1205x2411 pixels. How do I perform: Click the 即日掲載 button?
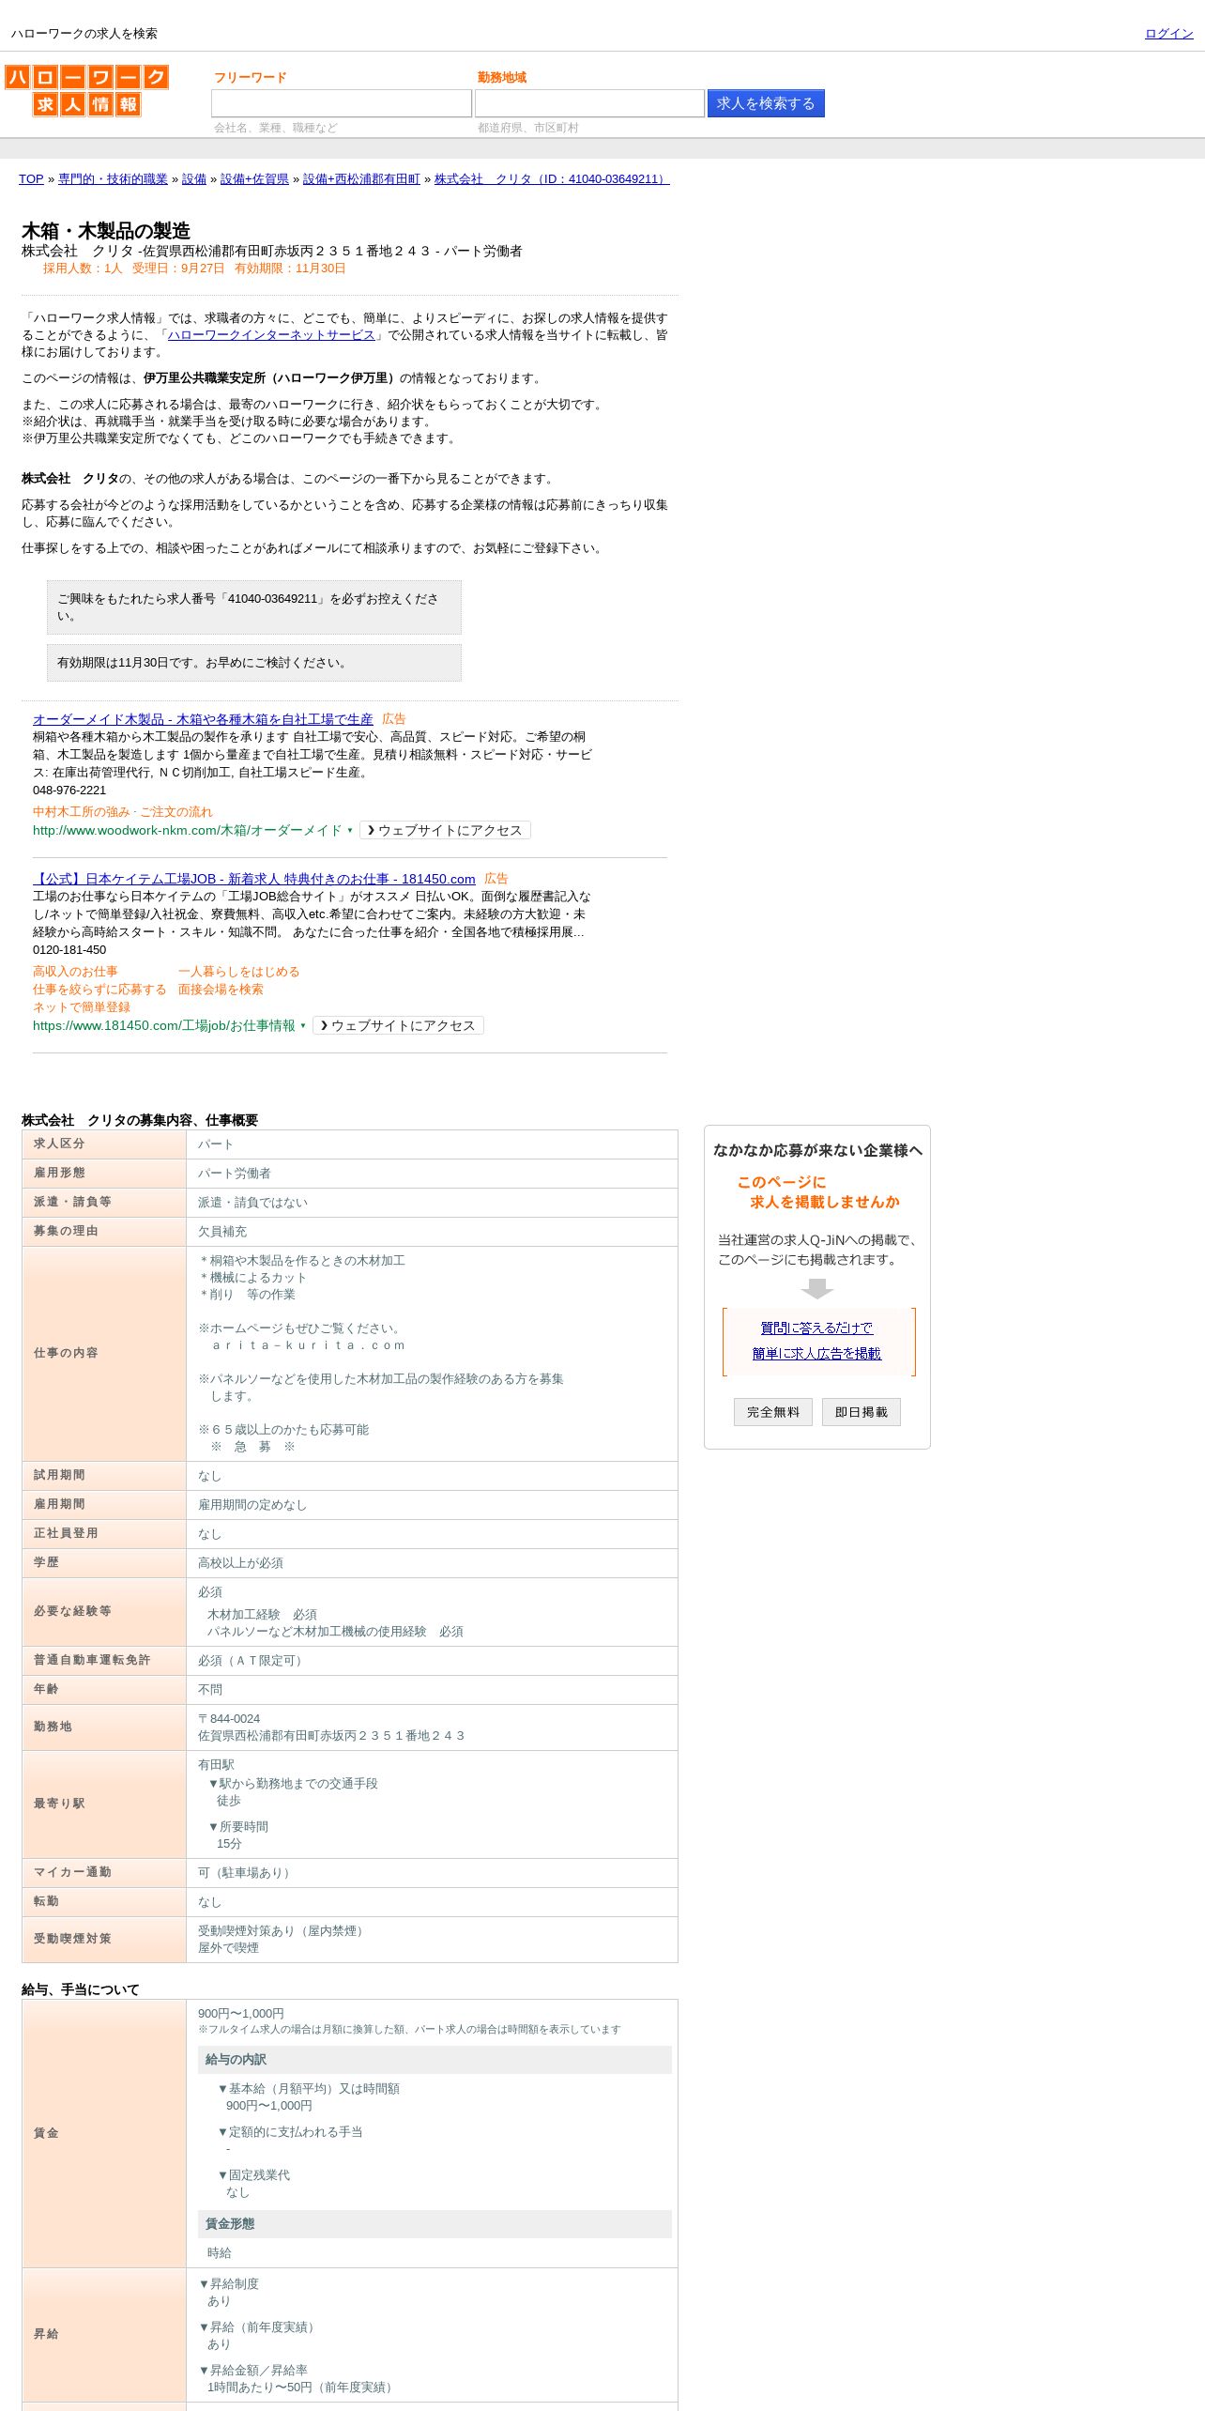[862, 1412]
